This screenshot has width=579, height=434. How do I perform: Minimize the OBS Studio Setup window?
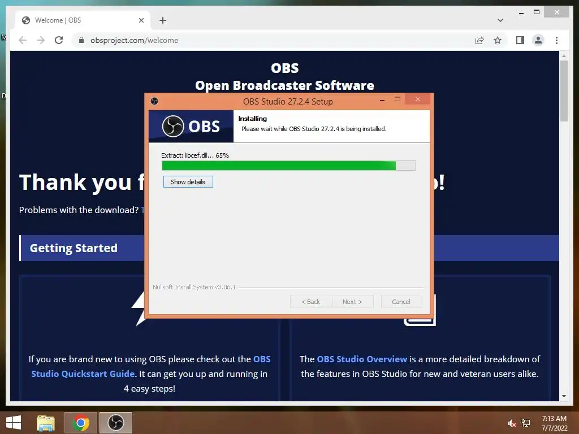[x=382, y=99]
